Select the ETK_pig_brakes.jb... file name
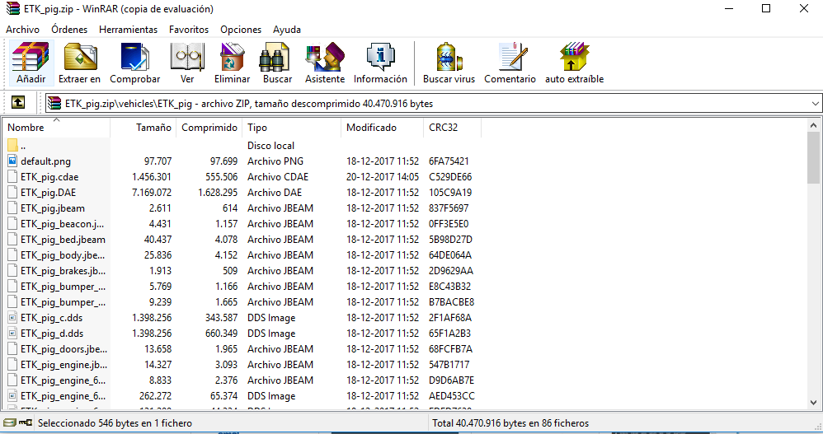This screenshot has width=823, height=434. tap(63, 271)
